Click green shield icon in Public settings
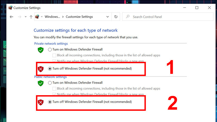 [40, 83]
